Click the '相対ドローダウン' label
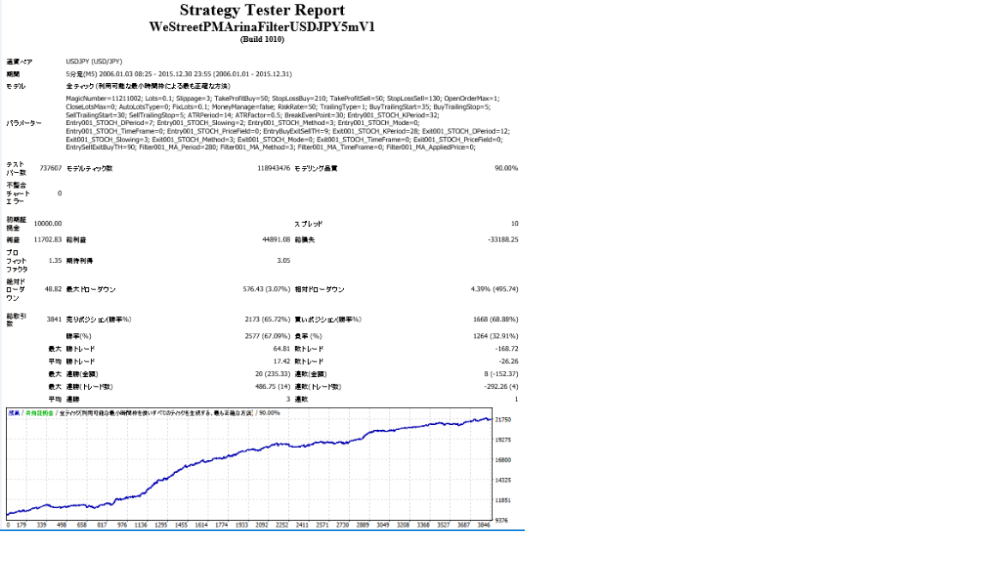The height and width of the screenshot is (574, 993). tap(320, 290)
